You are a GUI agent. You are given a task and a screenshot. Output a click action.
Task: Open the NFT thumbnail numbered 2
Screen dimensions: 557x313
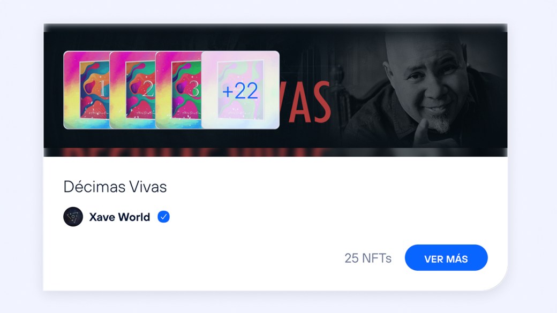click(132, 90)
